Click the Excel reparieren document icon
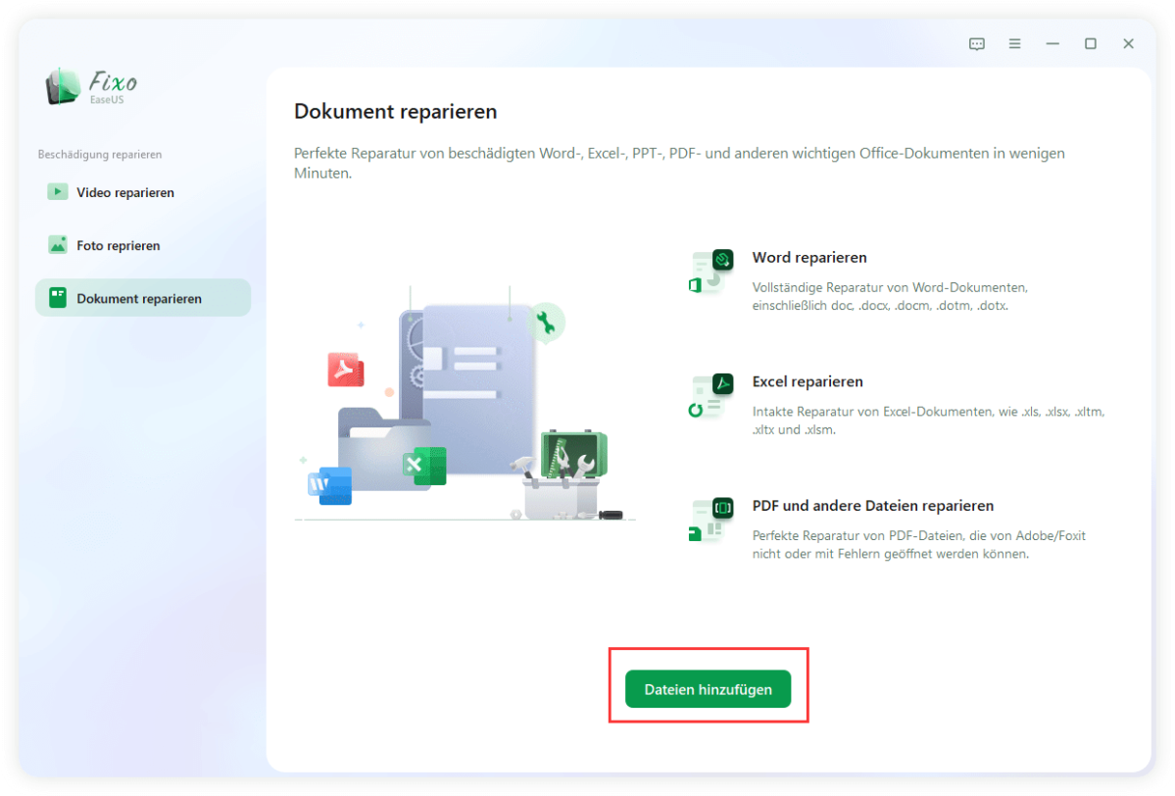The image size is (1175, 796). [710, 396]
